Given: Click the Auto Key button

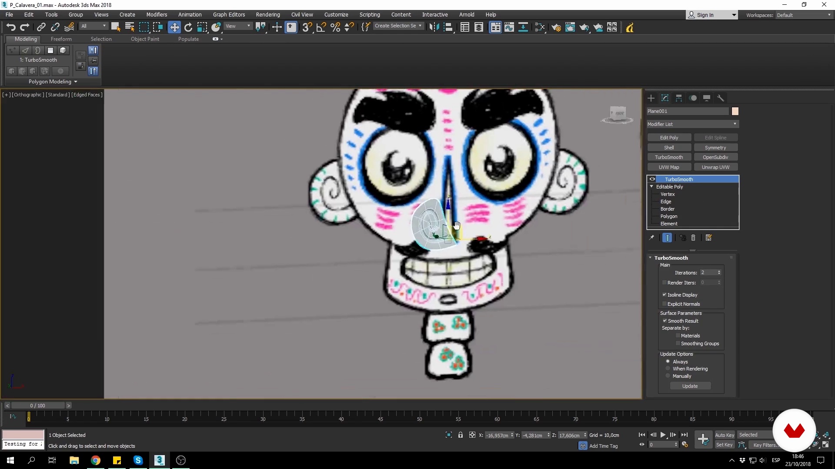Looking at the screenshot, I should point(725,435).
